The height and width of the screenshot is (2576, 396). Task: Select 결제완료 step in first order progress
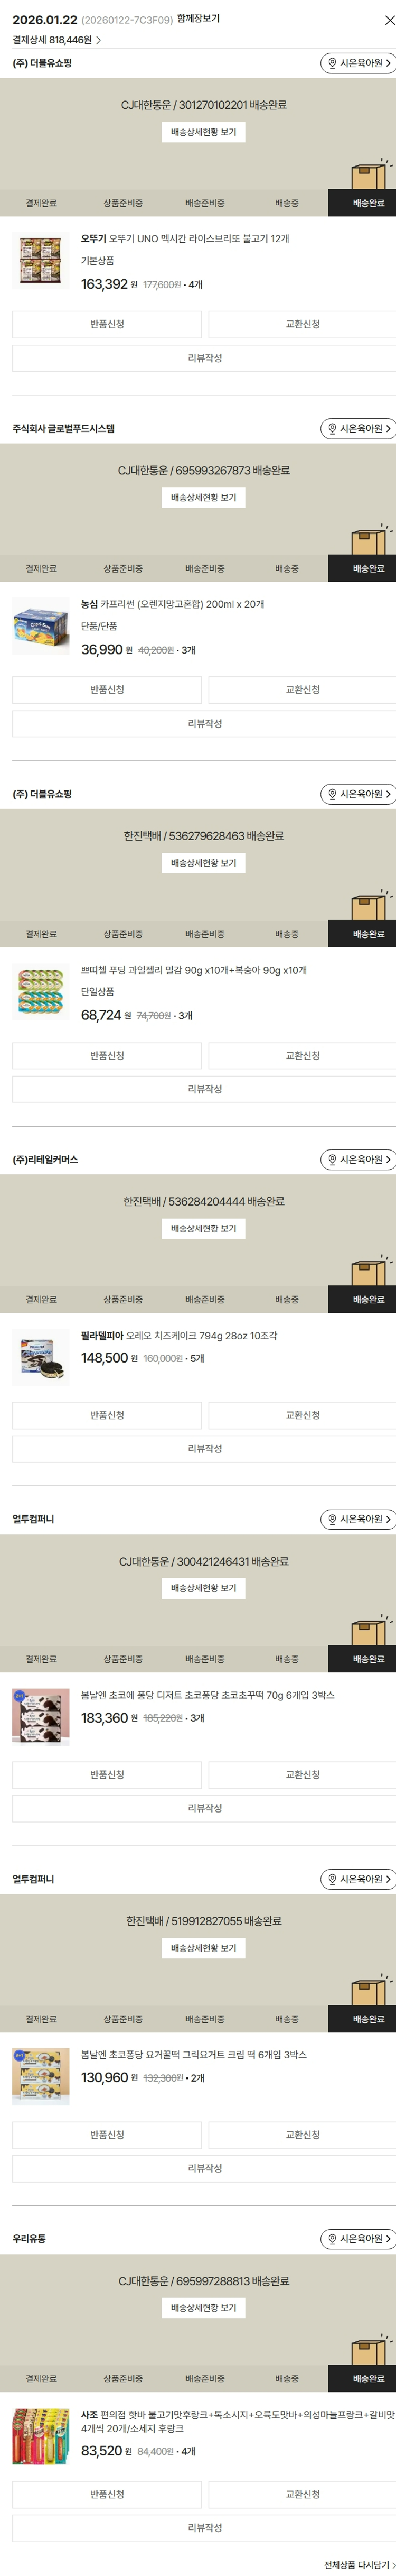41,203
